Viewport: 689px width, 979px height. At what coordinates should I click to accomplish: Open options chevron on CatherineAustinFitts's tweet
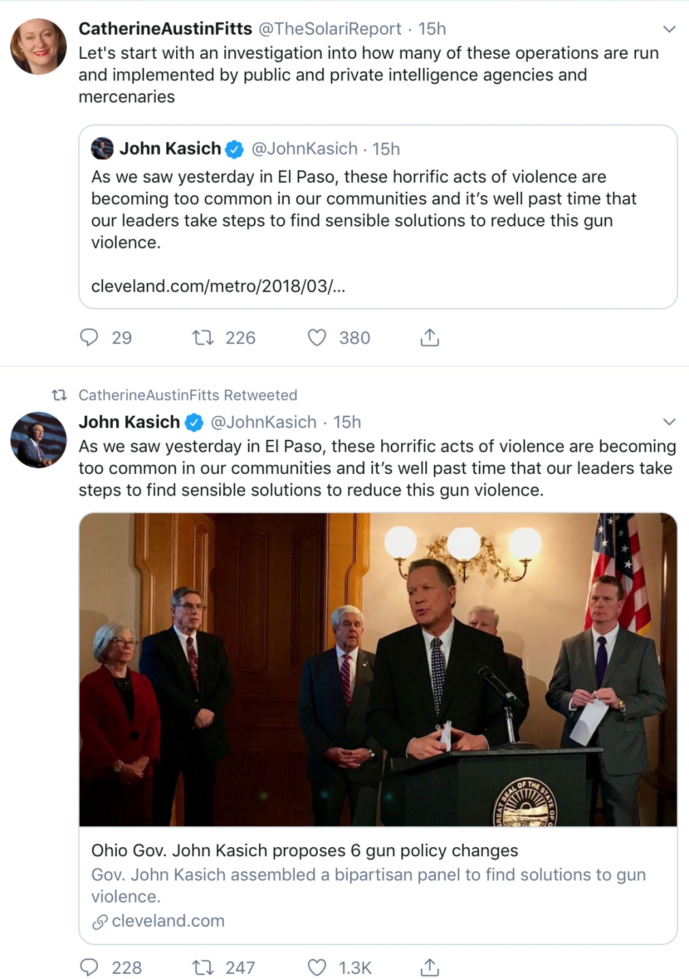(669, 29)
